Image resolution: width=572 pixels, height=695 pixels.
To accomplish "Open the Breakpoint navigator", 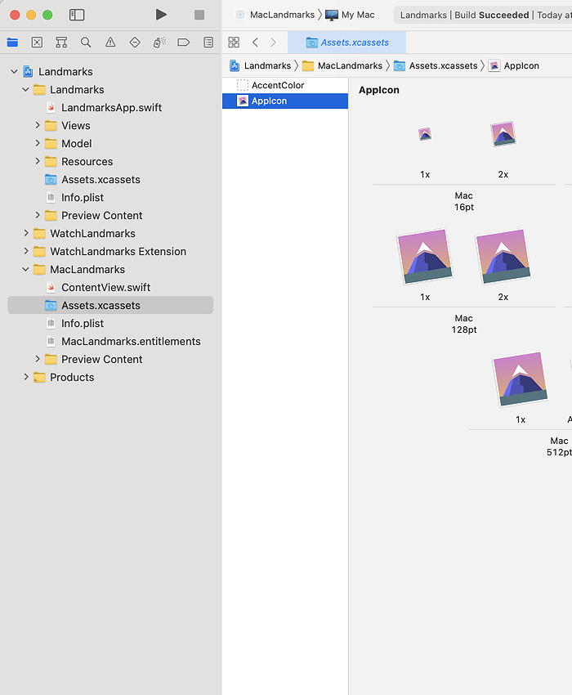I will click(183, 43).
